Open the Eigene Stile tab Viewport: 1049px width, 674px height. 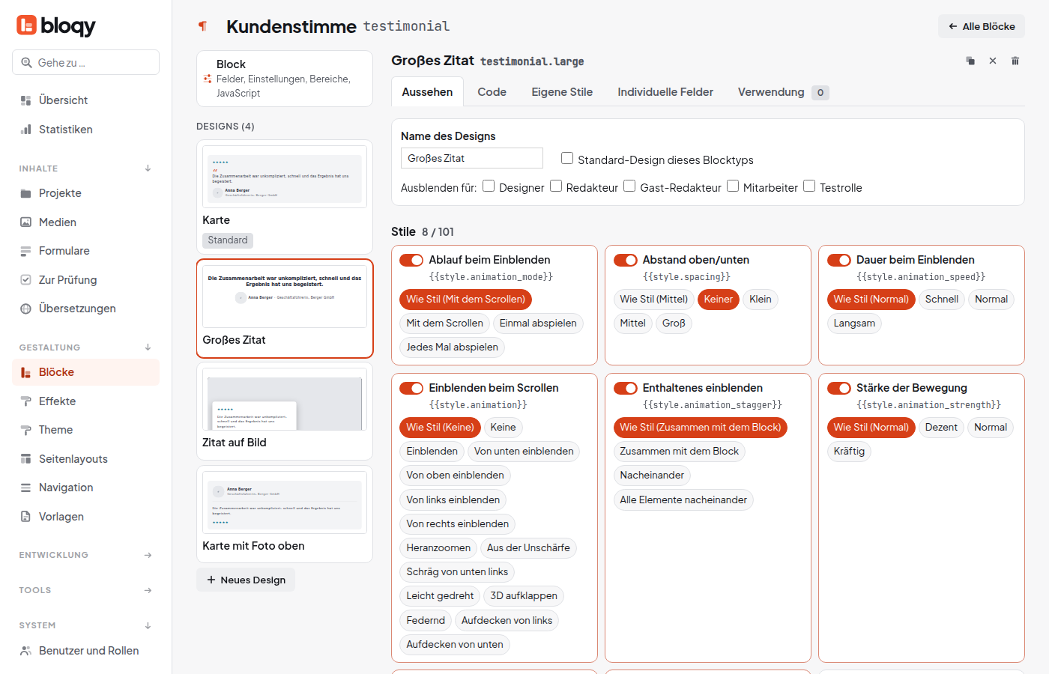click(562, 92)
